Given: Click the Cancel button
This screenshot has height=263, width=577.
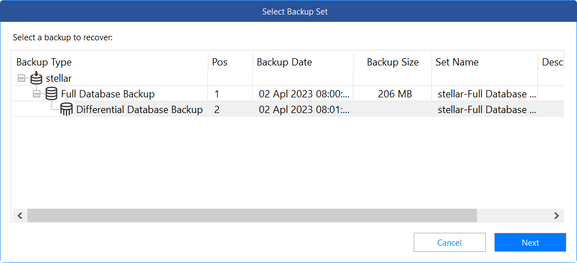Looking at the screenshot, I should pos(450,242).
